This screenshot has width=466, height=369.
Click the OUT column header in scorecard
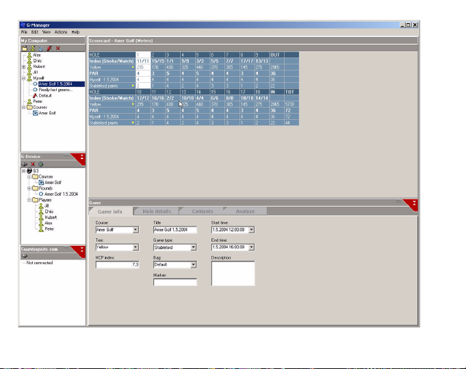pyautogui.click(x=276, y=55)
